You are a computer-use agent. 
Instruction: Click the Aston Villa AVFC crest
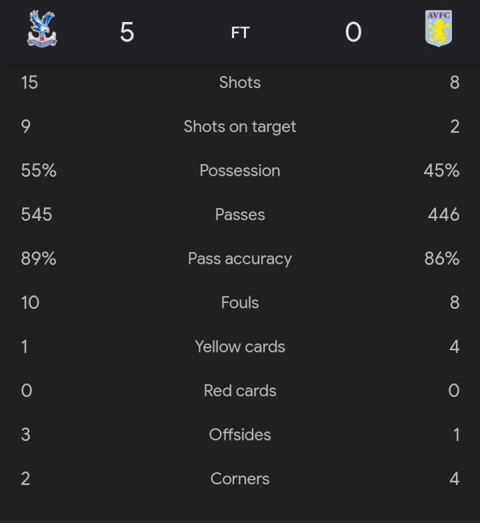pyautogui.click(x=438, y=29)
